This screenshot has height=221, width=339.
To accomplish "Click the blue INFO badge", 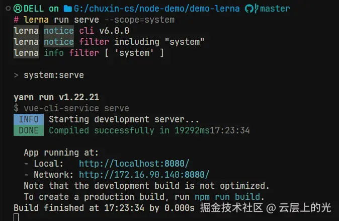I will click(x=29, y=120).
